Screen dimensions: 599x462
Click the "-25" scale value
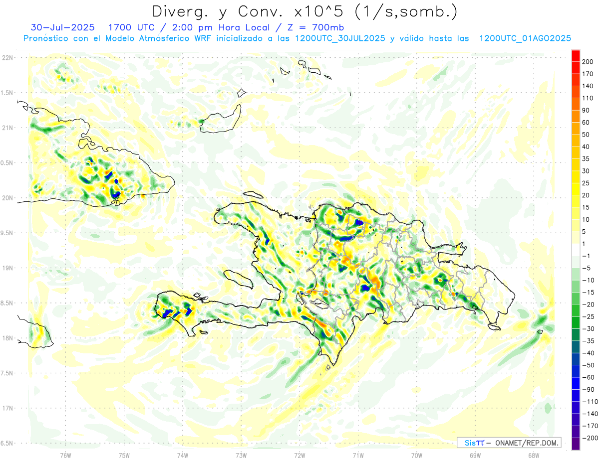point(590,316)
